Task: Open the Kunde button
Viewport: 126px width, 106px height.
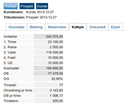Action: pyautogui.click(x=42, y=6)
